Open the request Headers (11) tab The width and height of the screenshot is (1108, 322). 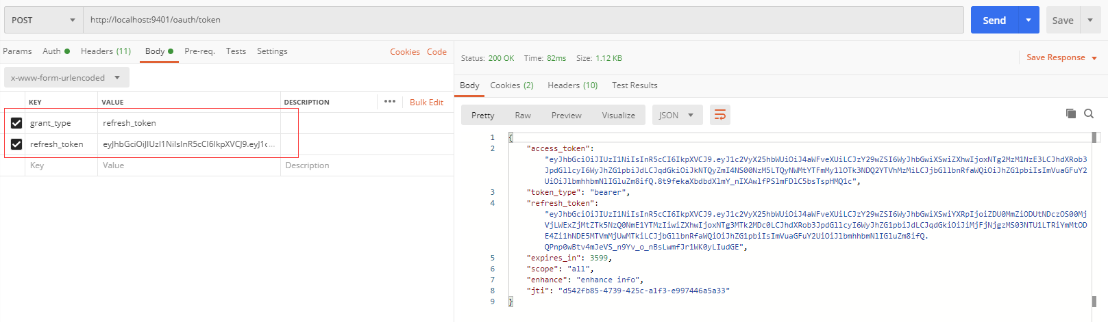point(106,51)
